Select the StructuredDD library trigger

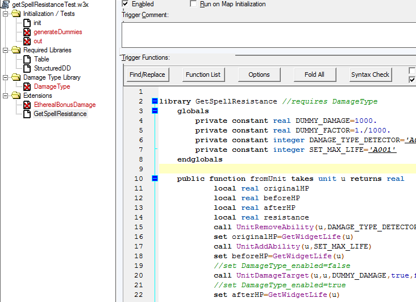point(52,68)
